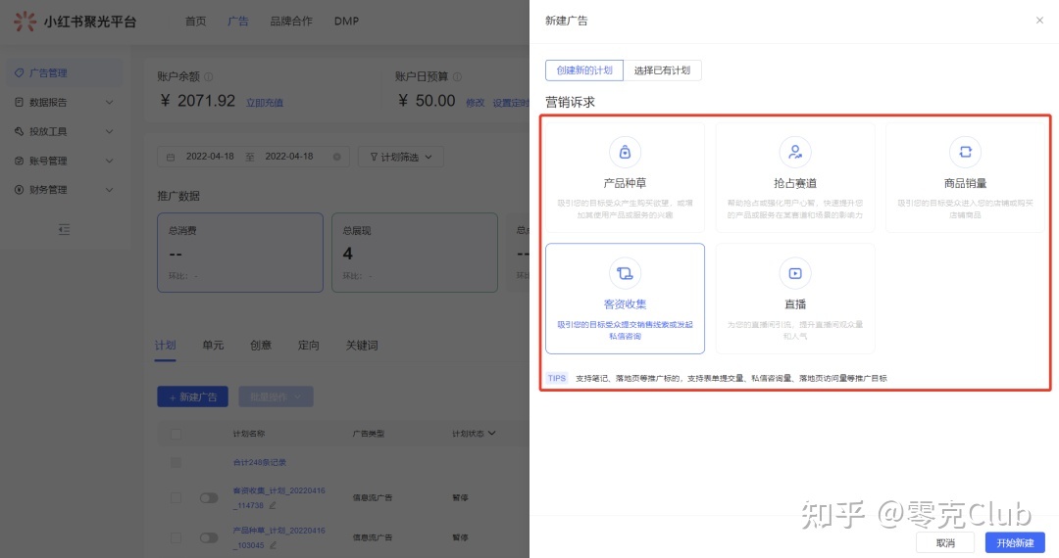
Task: Check the 客资收集_计划 row checkbox
Action: pos(176,498)
